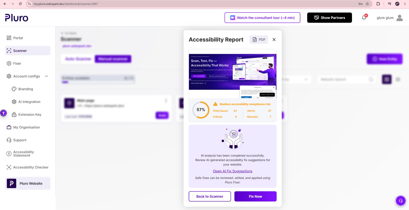
Task: Click browser back arrow
Action: tap(5, 4)
